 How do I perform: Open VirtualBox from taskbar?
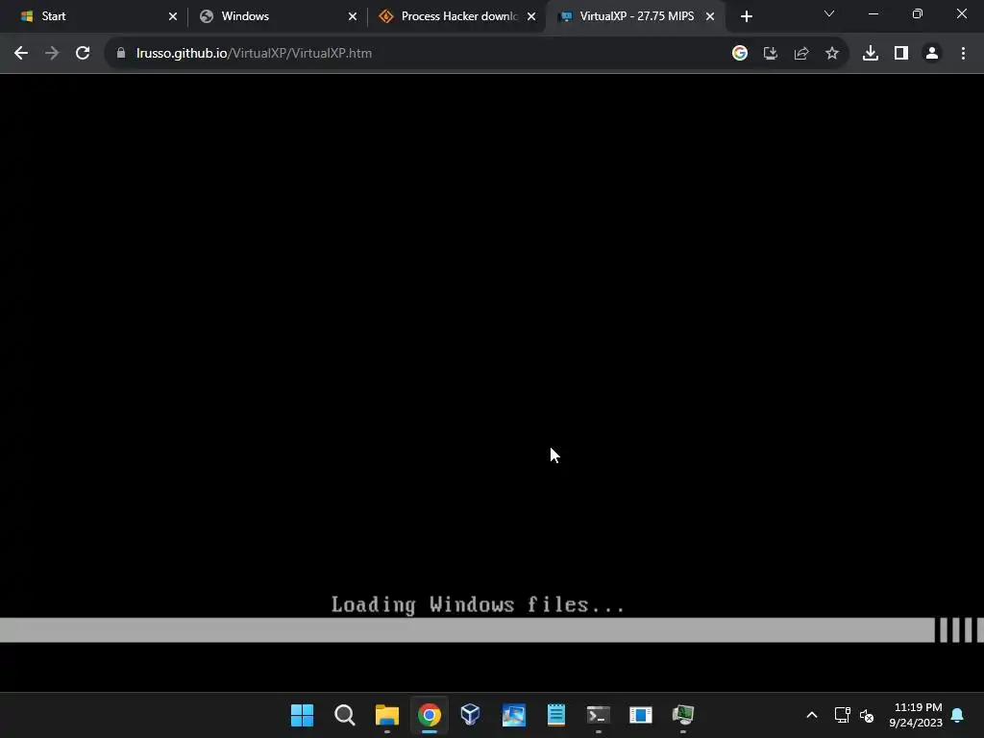[470, 715]
